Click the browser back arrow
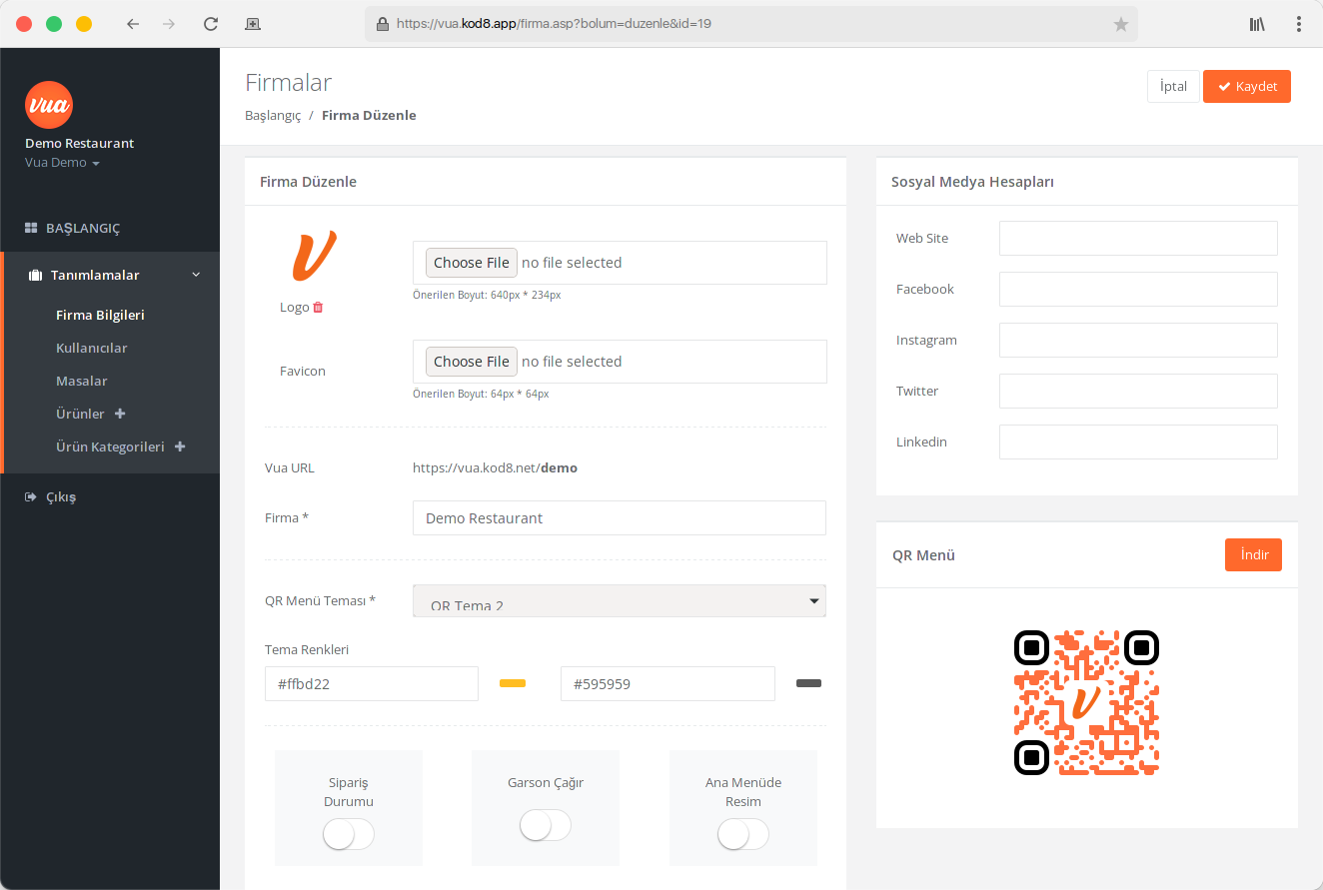The image size is (1323, 890). pos(133,24)
